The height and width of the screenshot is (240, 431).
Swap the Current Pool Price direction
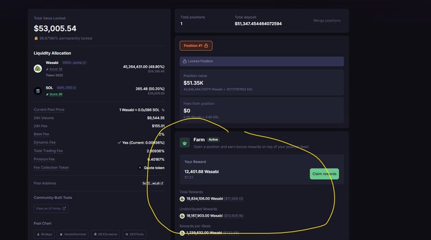tap(163, 110)
